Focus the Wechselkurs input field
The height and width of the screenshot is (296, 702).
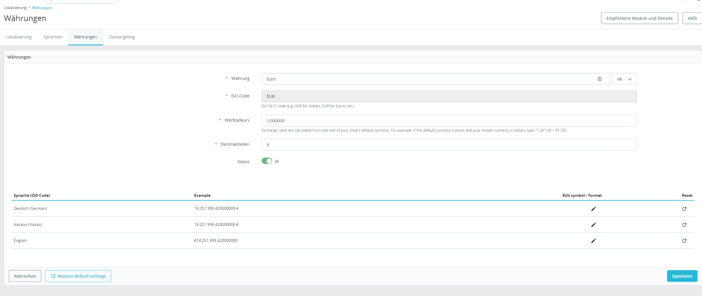(449, 121)
